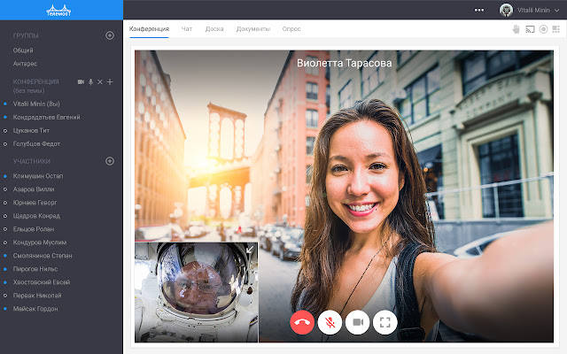Open the three-dots more options menu

[x=479, y=10]
